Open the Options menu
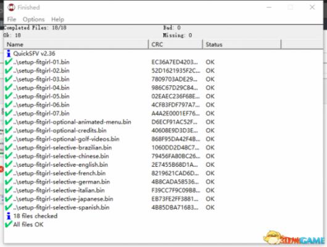 33,19
